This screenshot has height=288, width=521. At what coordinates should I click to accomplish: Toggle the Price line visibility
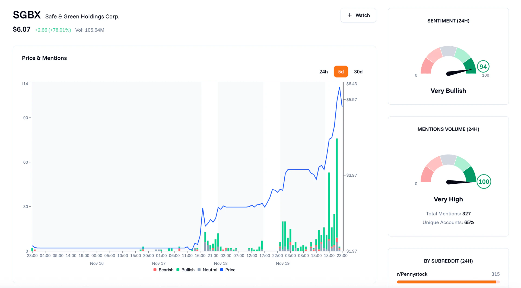(228, 270)
